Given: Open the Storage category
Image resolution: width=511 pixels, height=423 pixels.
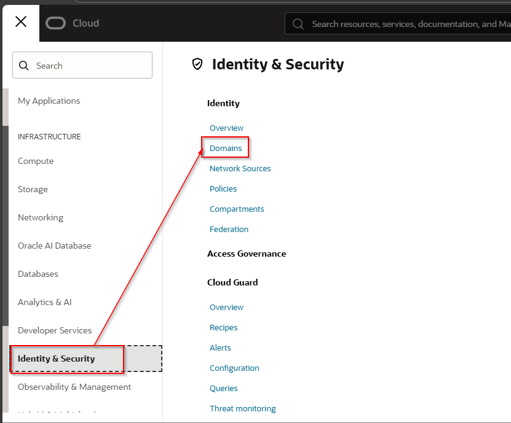Looking at the screenshot, I should coord(33,189).
